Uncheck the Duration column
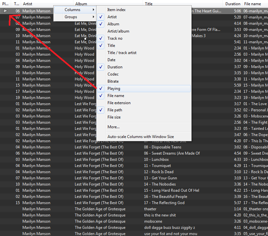The image size is (268, 236). click(x=144, y=67)
